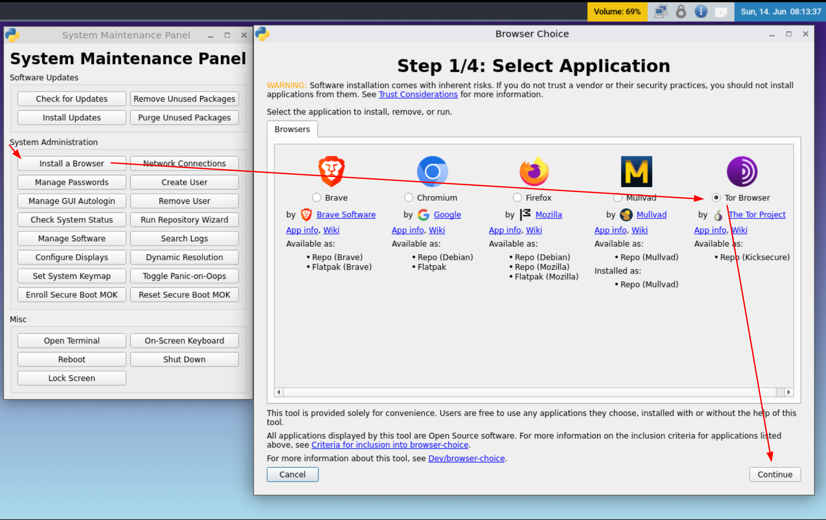Open The Tor Project link
Viewport: 826px width, 520px height.
(x=757, y=215)
